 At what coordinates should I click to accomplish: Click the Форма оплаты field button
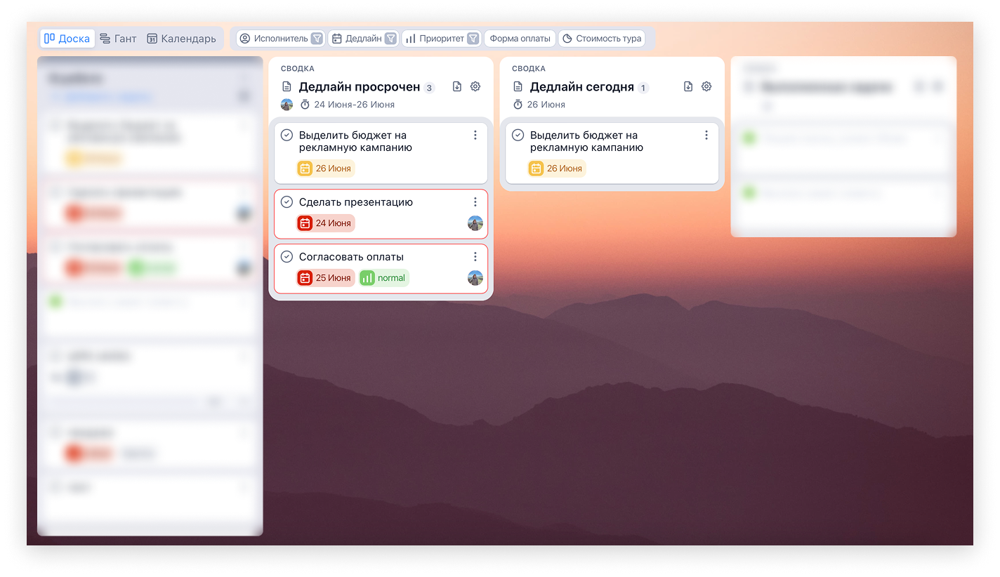pos(520,39)
